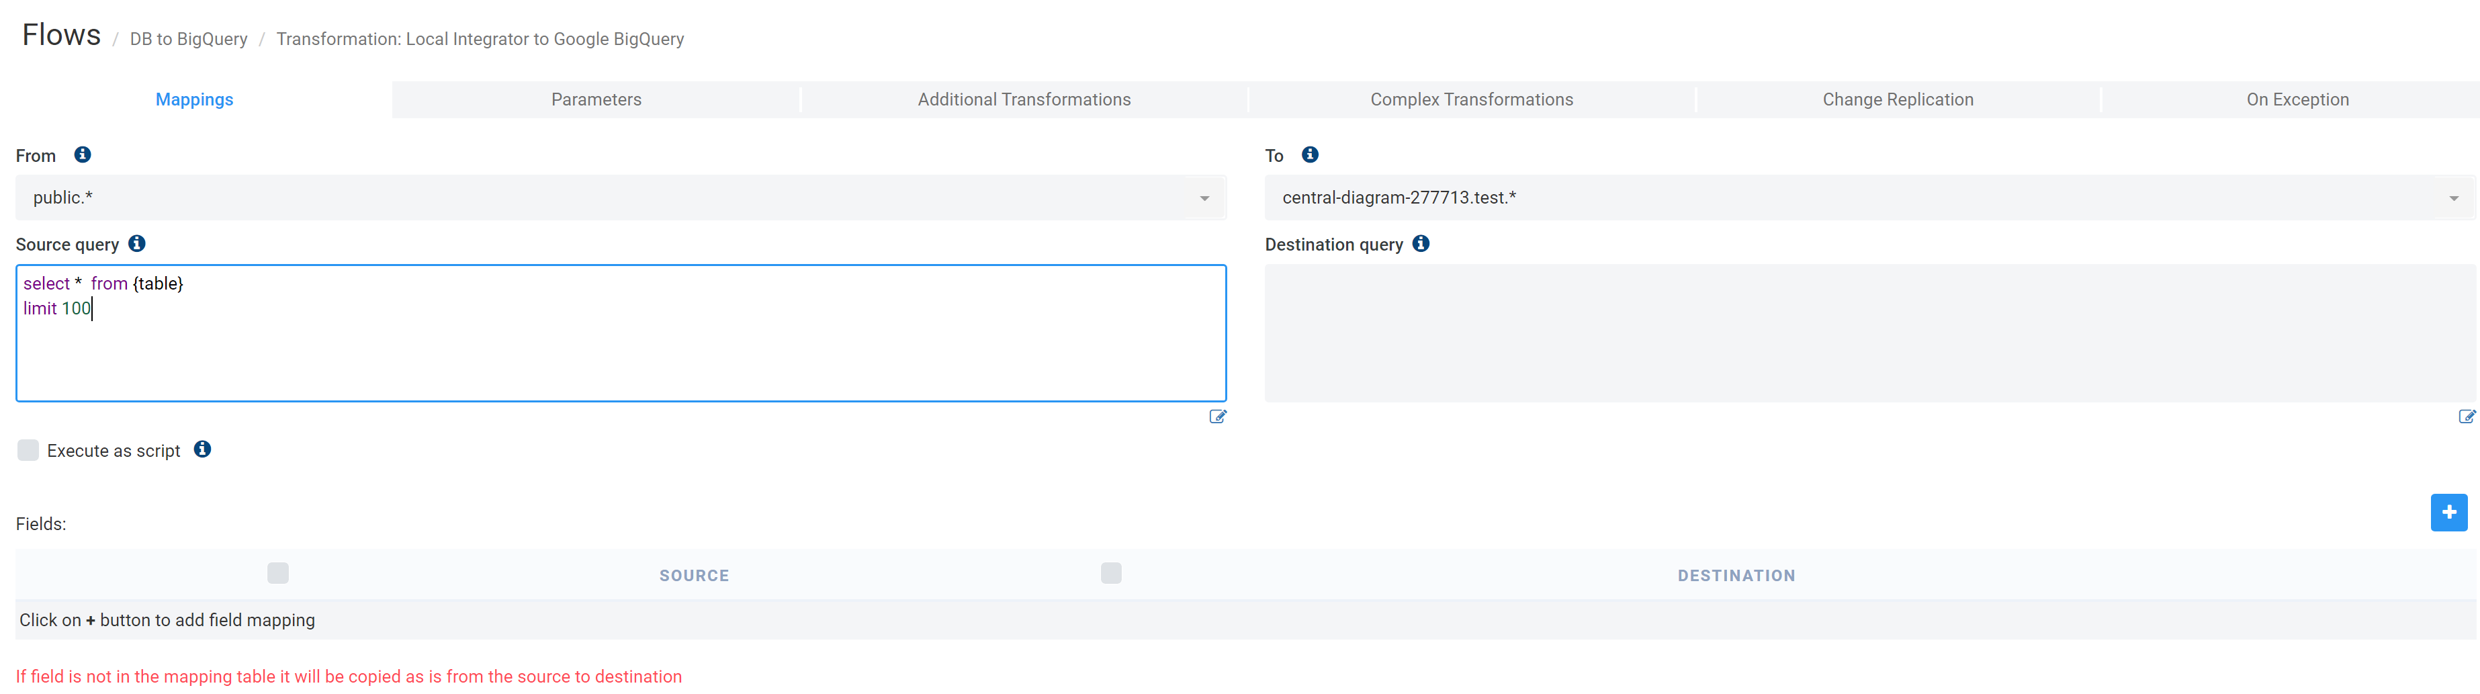Click the blue plus icon to add field mapping

point(2448,513)
